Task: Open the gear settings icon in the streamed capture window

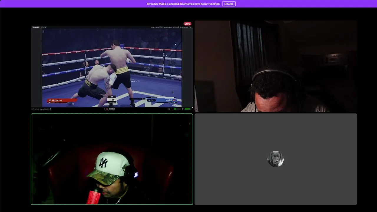Action: 191,27
